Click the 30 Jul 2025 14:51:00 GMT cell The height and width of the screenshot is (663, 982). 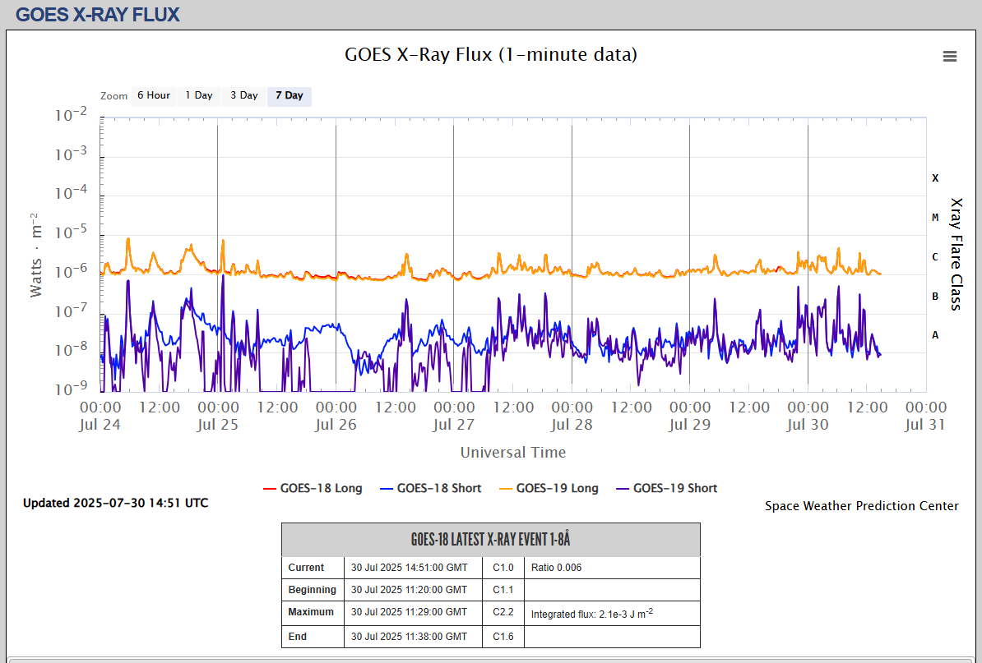coord(414,568)
